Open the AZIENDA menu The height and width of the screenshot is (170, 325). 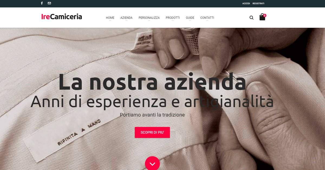(x=126, y=18)
